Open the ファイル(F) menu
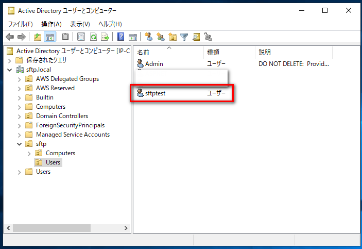Image resolution: width=362 pixels, height=249 pixels. pyautogui.click(x=20, y=24)
